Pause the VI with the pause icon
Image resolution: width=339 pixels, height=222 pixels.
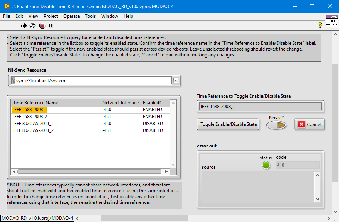pyautogui.click(x=50, y=26)
